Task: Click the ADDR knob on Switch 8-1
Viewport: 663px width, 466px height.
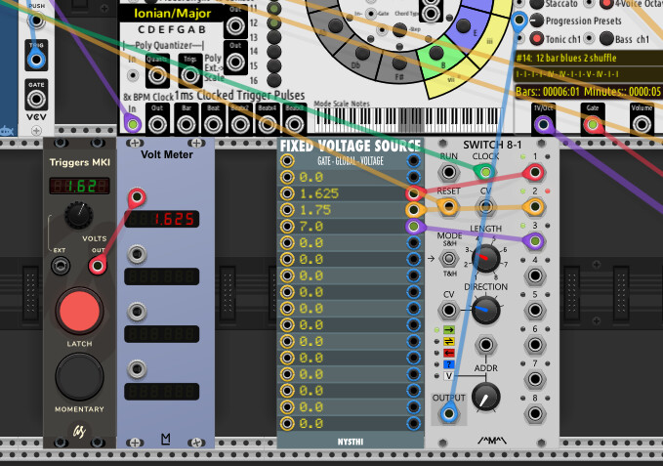Action: pyautogui.click(x=485, y=396)
